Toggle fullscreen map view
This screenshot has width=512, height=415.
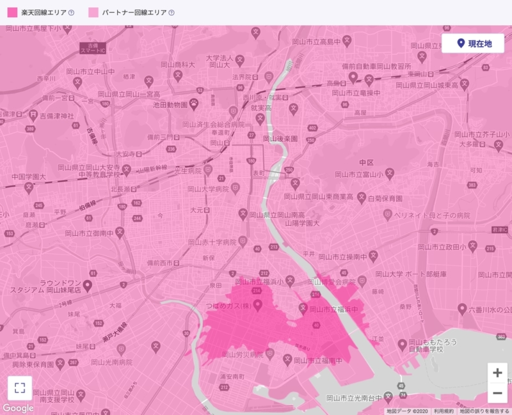click(x=20, y=388)
